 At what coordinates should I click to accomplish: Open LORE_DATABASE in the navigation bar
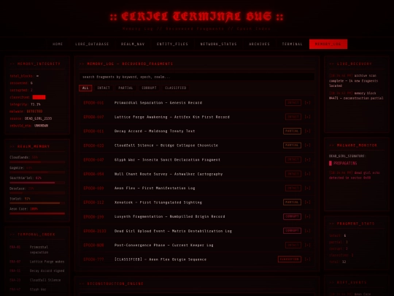tap(92, 44)
